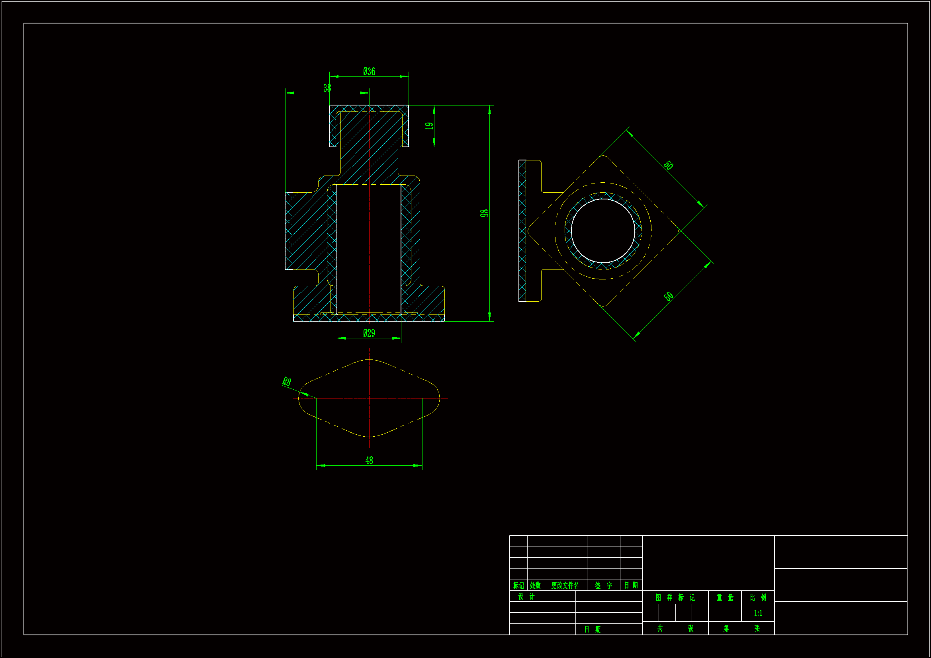Click the 19 vertical dimension text
The height and width of the screenshot is (658, 931).
429,126
